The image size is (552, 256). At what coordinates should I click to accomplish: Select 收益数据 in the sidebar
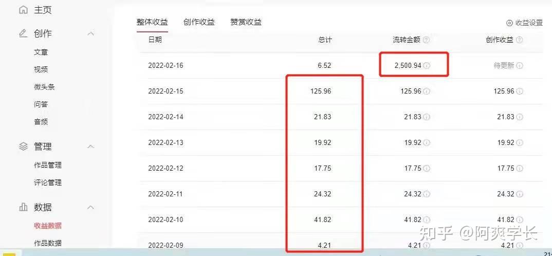pos(48,226)
